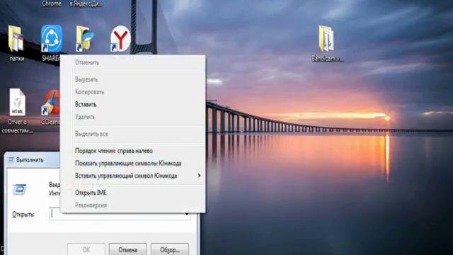This screenshot has height=255, width=453.
Task: Launch the CCleaner desktop shortcut
Action: 51,102
